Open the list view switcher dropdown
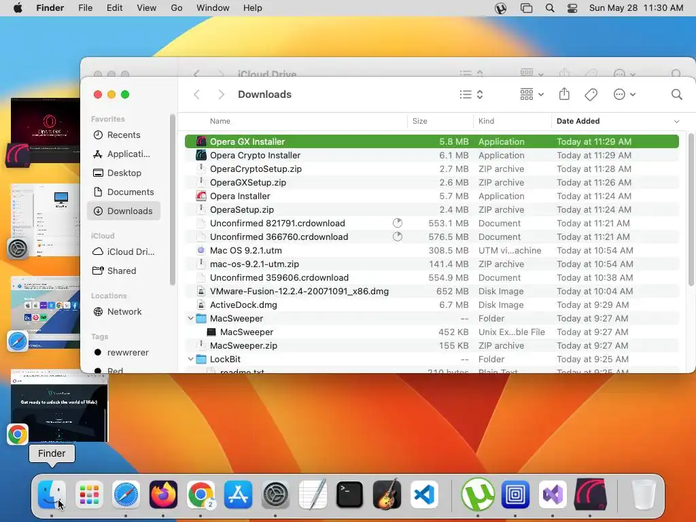 [471, 94]
